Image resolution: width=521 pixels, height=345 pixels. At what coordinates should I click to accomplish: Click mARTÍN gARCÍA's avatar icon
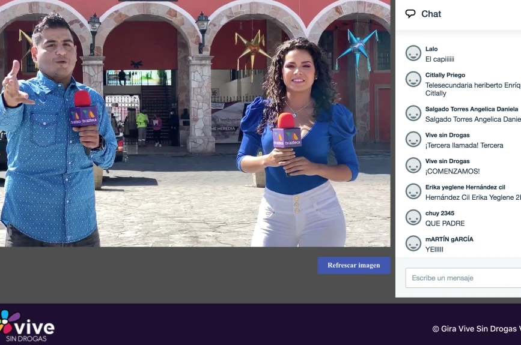click(x=413, y=244)
